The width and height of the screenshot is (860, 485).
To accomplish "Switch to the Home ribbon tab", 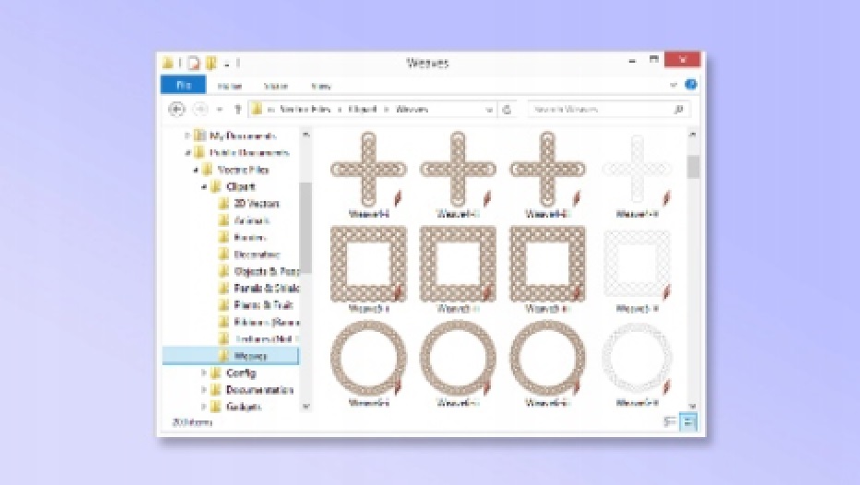I will click(230, 86).
